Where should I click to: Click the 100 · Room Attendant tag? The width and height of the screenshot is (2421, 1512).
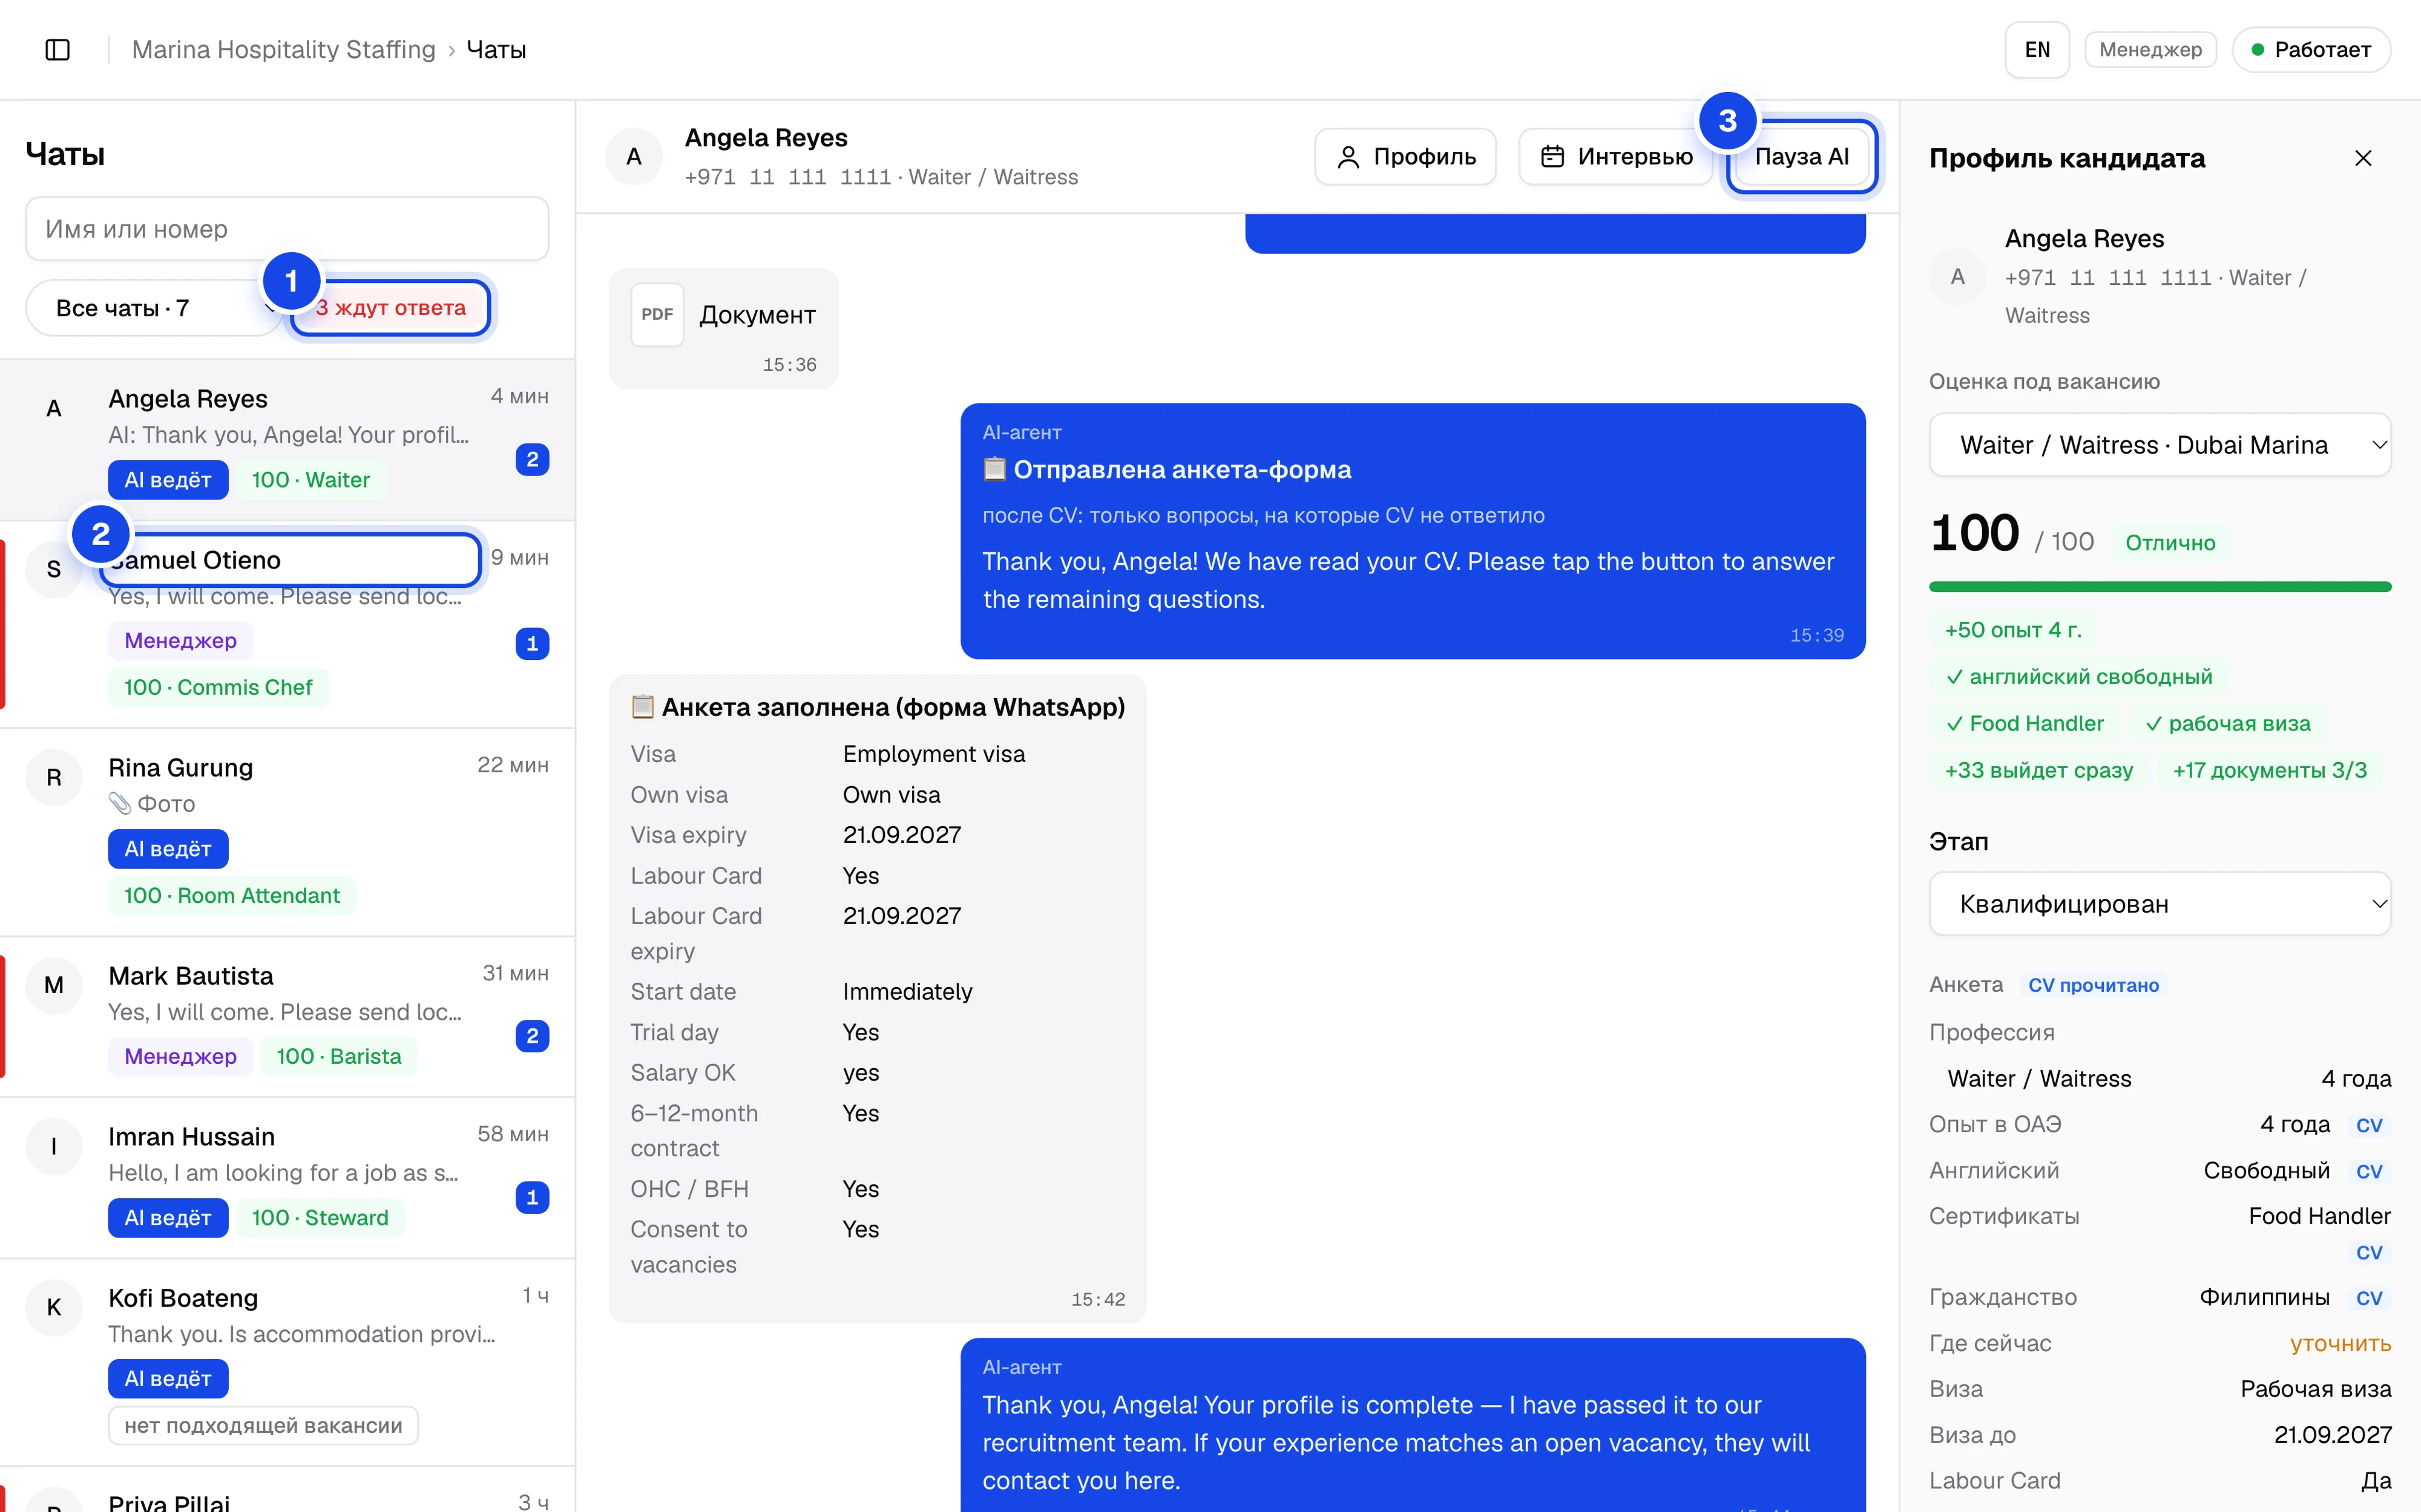[232, 895]
